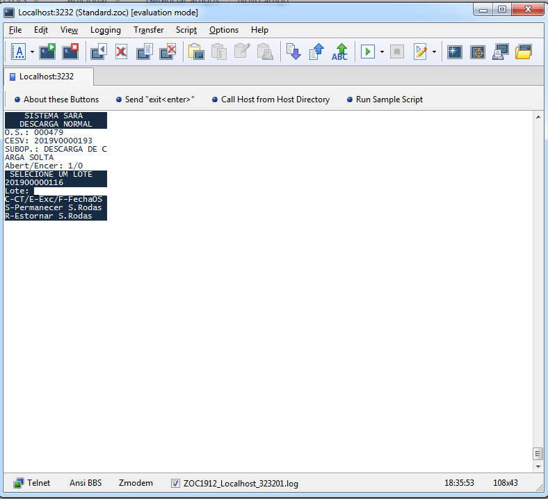Screen dimensions: 548x499
Task: Click the terminal icon with orange crosshair
Action: [x=477, y=52]
